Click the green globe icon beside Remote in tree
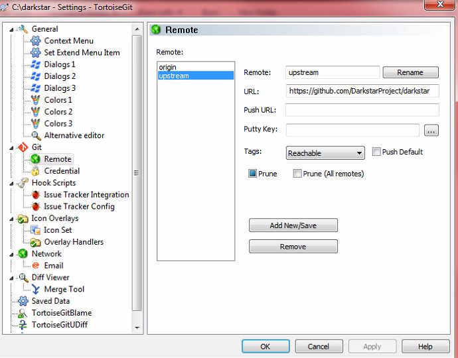 36,159
